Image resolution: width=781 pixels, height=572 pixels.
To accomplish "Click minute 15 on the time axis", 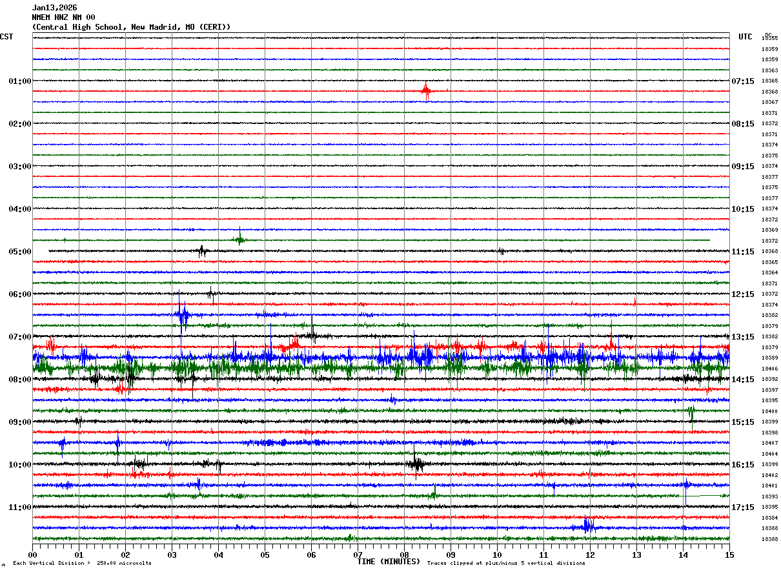I will (729, 555).
